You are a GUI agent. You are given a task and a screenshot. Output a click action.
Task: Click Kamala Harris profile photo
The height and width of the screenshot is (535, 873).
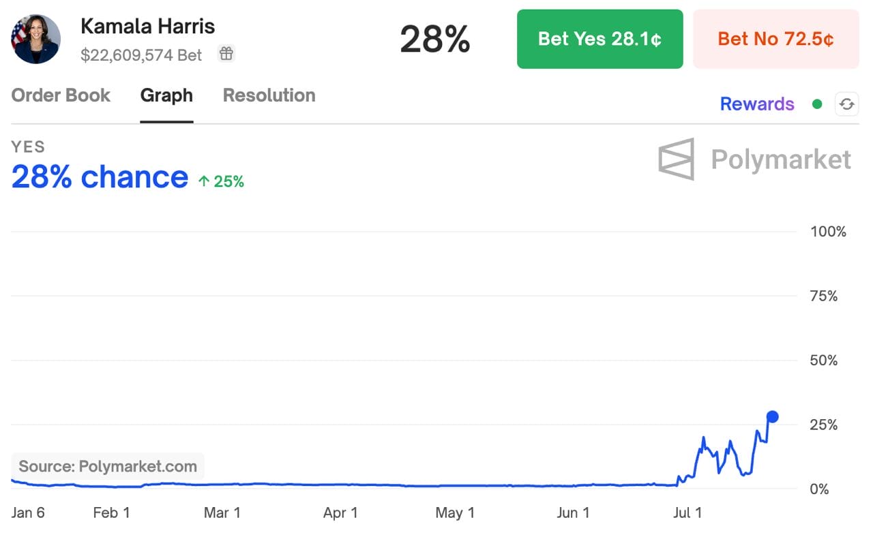[x=35, y=39]
